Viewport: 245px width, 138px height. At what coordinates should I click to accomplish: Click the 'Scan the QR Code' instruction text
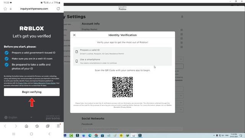[x=122, y=70]
